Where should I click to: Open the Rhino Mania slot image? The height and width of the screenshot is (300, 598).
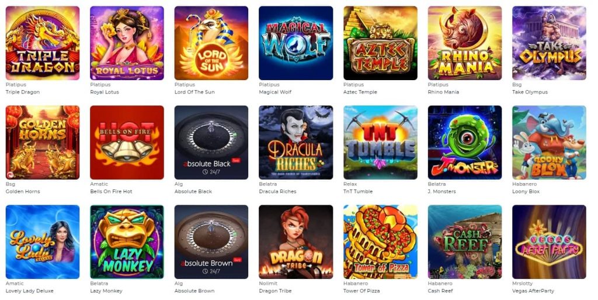click(465, 43)
